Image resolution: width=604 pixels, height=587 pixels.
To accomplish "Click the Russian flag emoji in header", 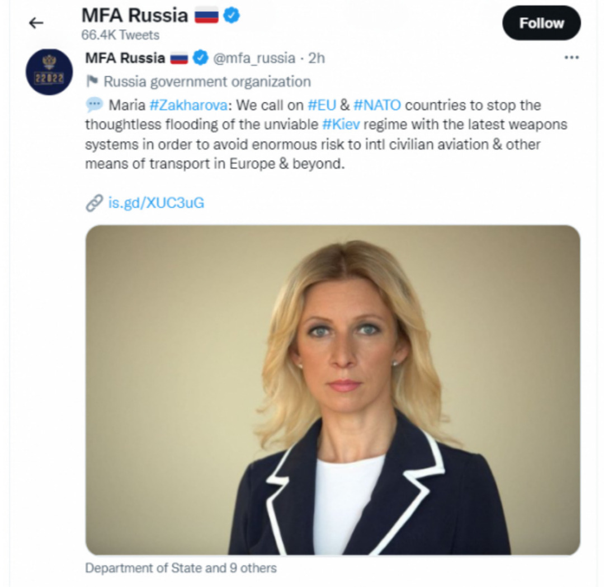I will point(206,16).
